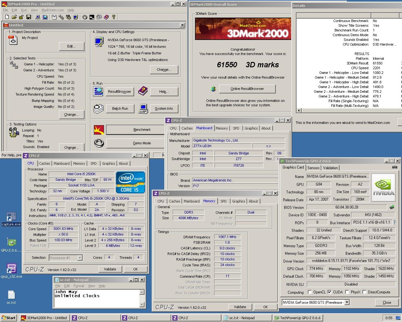The height and width of the screenshot is (322, 402).
Task: Open the Processor #1 selection dropdown in CPU-Z
Action: coord(80,258)
